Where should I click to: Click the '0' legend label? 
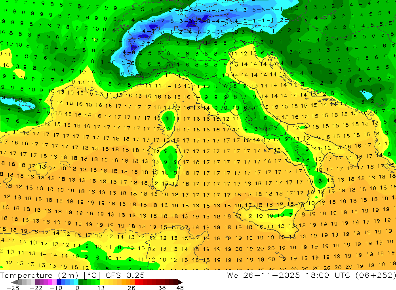pos(78,288)
